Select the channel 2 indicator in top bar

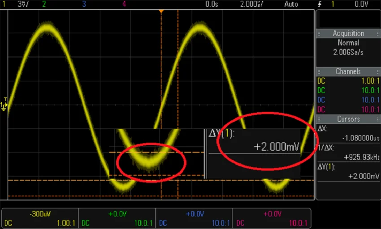tap(43, 4)
